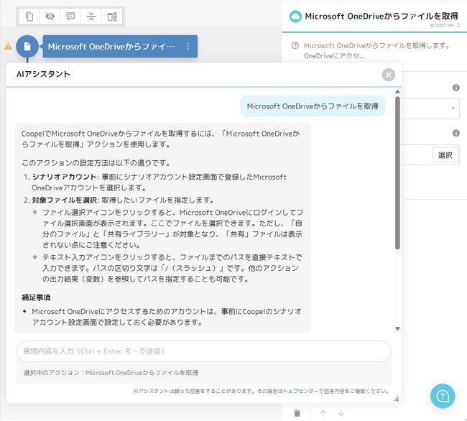Click the delete-group trash icon in toolbar
Image resolution: width=467 pixels, height=421 pixels.
pyautogui.click(x=112, y=17)
